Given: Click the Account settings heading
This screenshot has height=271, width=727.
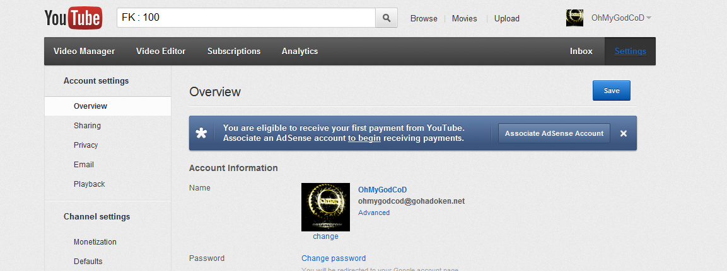Looking at the screenshot, I should click(96, 81).
